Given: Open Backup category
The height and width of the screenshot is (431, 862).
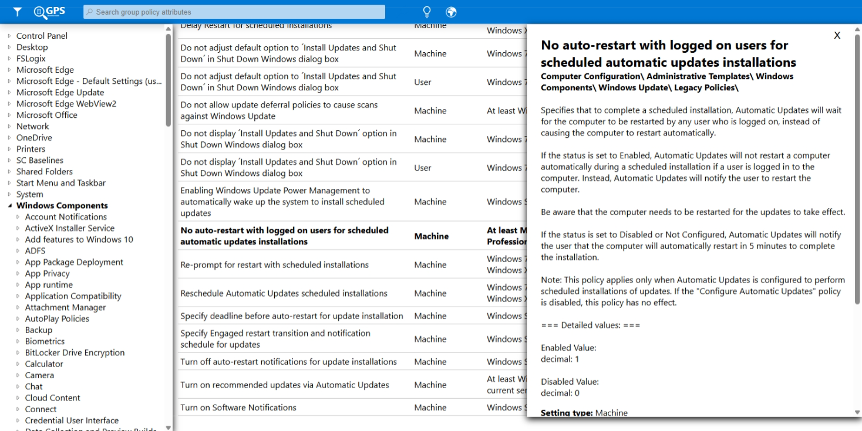Looking at the screenshot, I should [x=39, y=330].
